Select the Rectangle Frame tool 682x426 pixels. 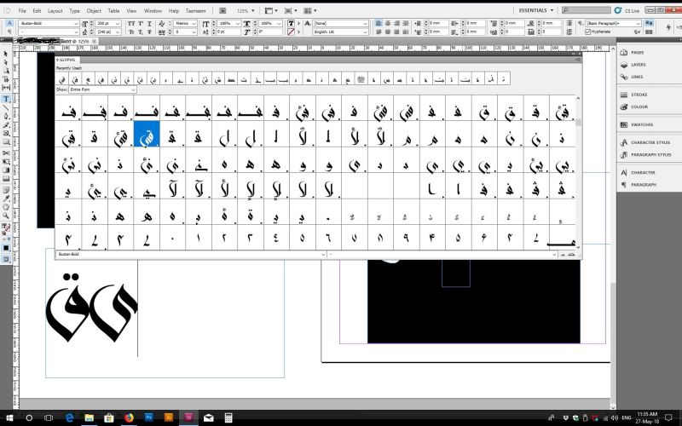pos(6,134)
